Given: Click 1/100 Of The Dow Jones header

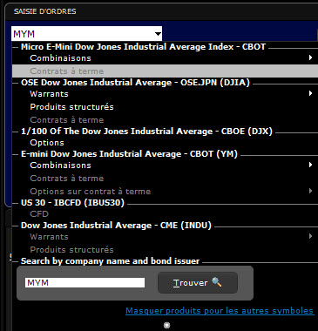Looking at the screenshot, I should tap(146, 132).
